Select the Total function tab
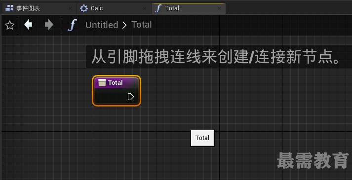The height and width of the screenshot is (180, 352). point(189,8)
